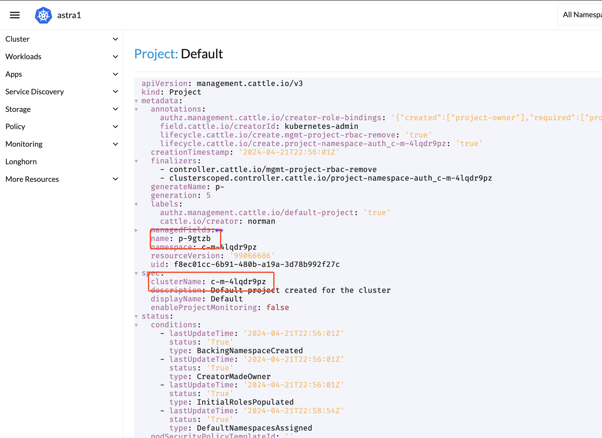Expand the Storage sidebar chevron
Image resolution: width=602 pixels, height=438 pixels.
coord(116,109)
